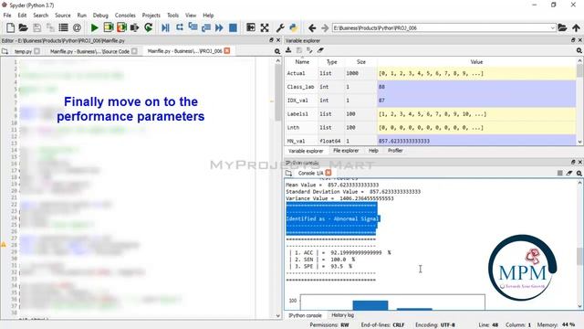Open the Tools menu
584x329 pixels.
[172, 16]
